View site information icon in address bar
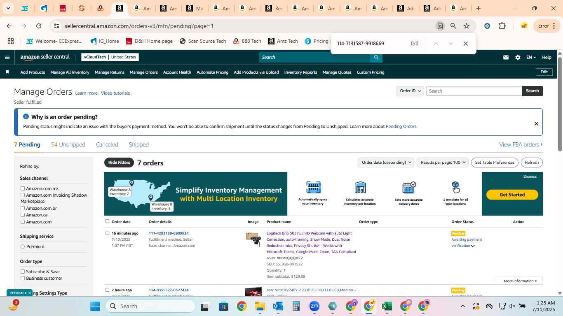 [x=56, y=26]
